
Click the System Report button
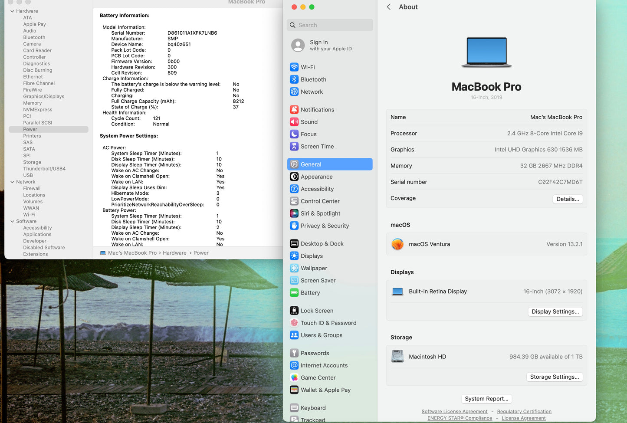tap(486, 399)
